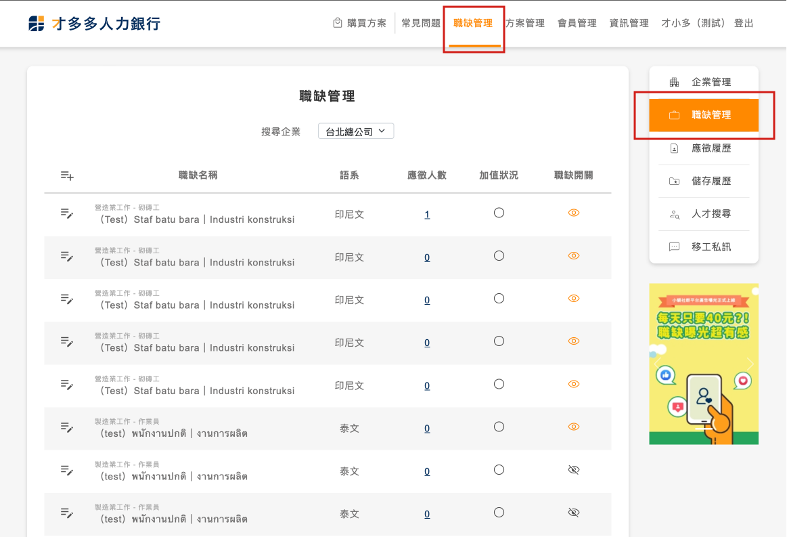The height and width of the screenshot is (537, 787).
Task: Click the resume document icon for 應徵履歷
Action: (x=674, y=148)
